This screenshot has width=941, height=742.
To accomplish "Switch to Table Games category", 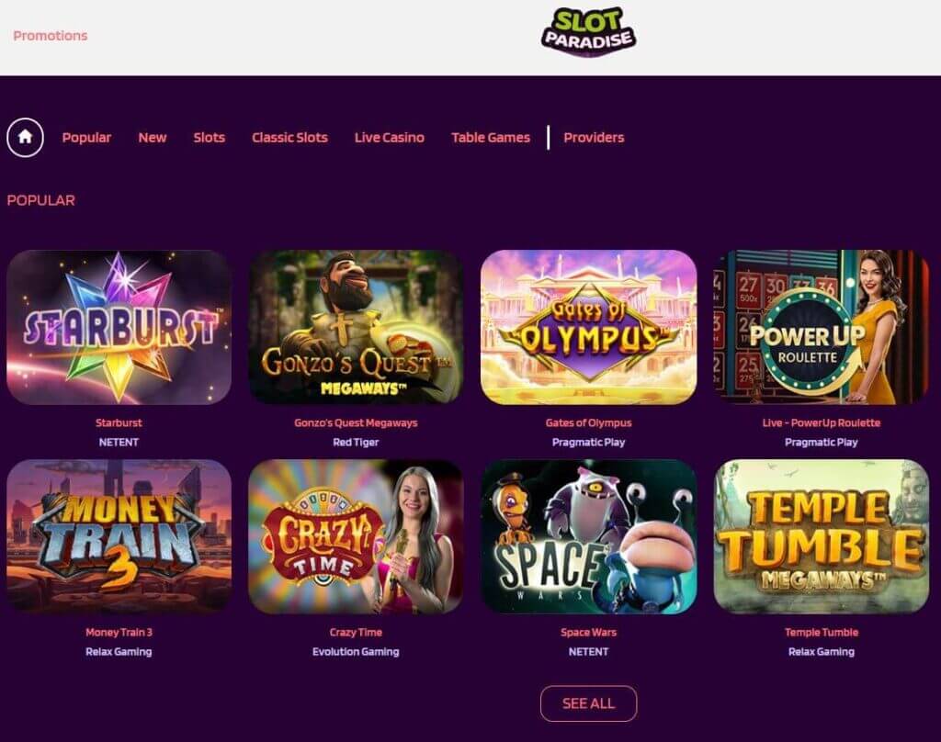I will coord(491,138).
